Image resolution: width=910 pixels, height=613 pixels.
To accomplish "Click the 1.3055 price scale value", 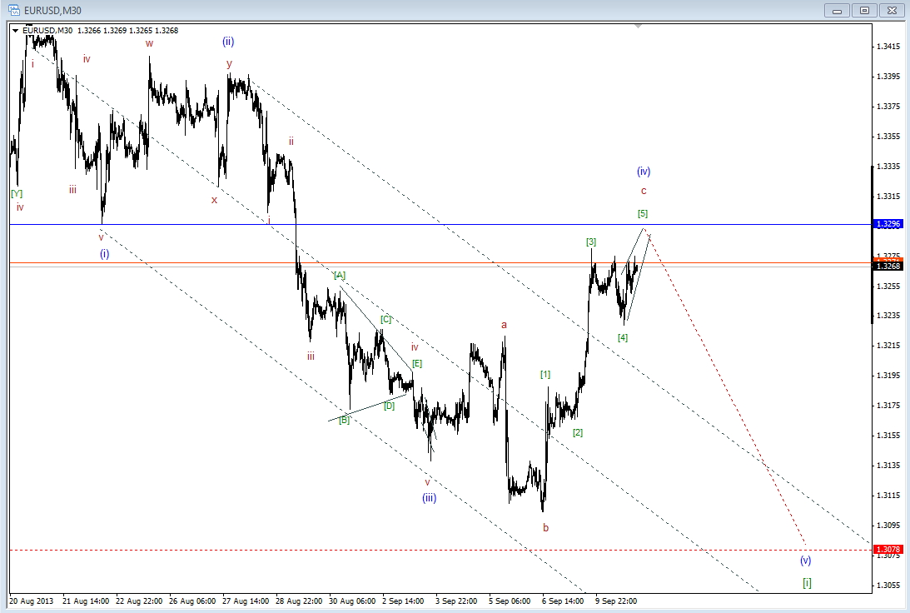I will pos(888,586).
